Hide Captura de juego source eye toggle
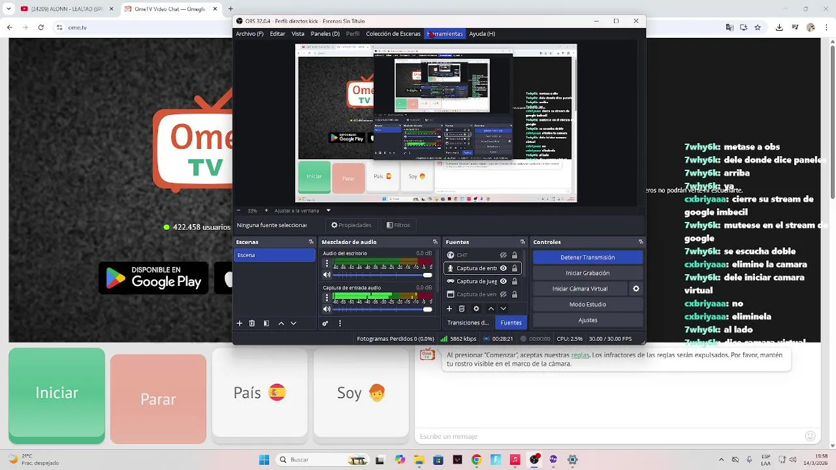Screen dimensions: 836x470 (x=504, y=281)
